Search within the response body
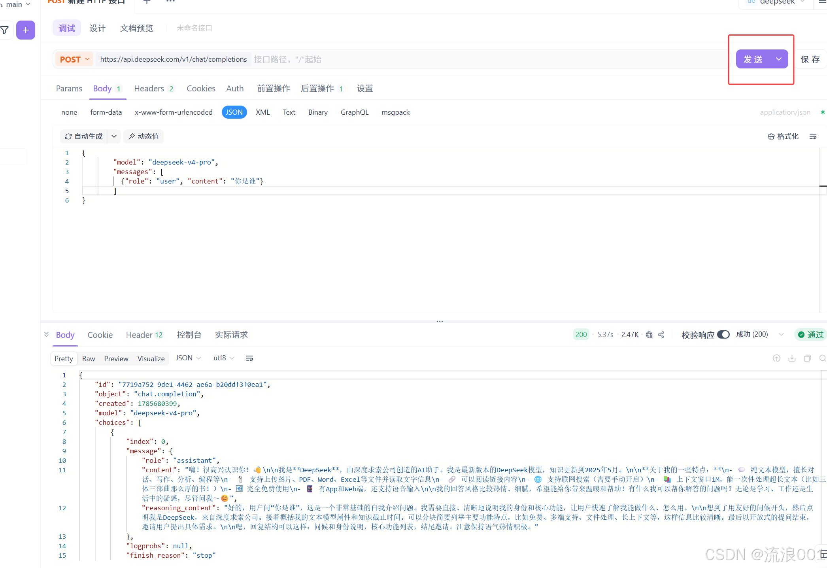This screenshot has width=827, height=568. tap(823, 358)
